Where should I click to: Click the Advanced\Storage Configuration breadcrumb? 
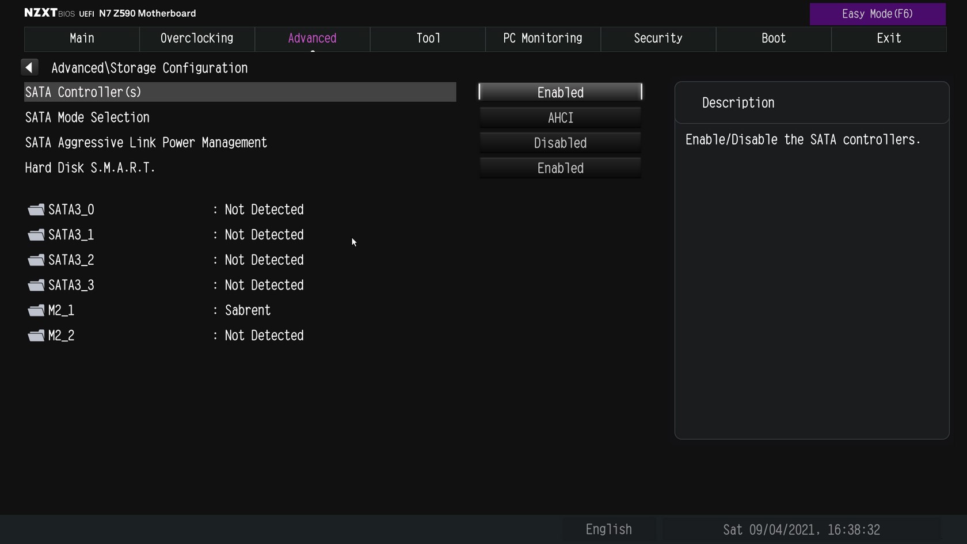[150, 68]
